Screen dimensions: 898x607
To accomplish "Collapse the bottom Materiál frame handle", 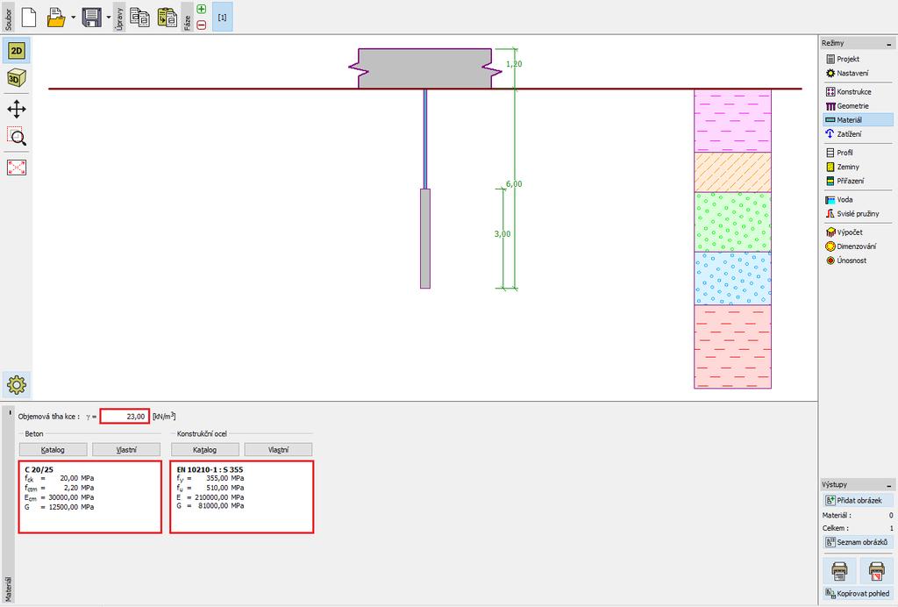I will 10,412.
